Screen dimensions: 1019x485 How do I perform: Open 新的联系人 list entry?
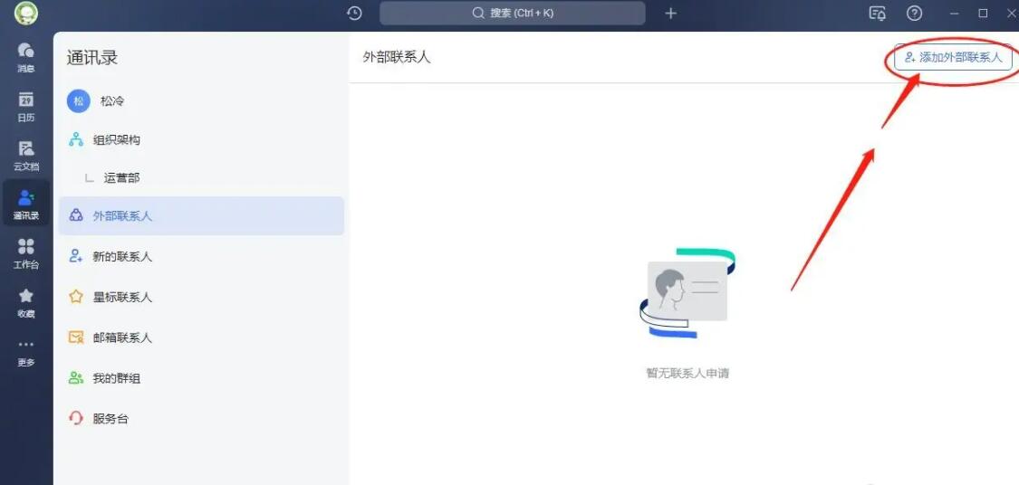122,256
